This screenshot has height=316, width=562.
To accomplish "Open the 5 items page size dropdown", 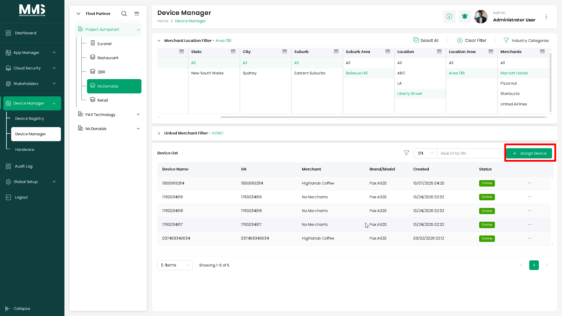I will coord(175,265).
